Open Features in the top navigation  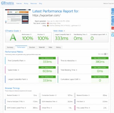pyautogui.click(x=19, y=3)
